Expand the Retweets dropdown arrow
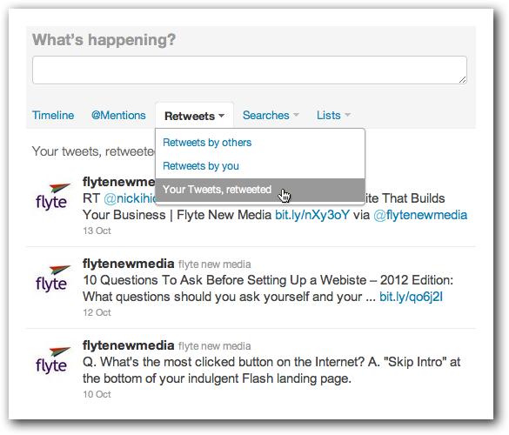This screenshot has height=435, width=509. (x=221, y=116)
